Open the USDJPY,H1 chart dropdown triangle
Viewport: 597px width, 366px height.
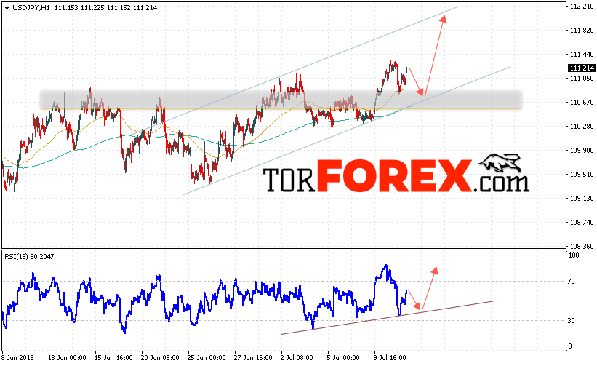pyautogui.click(x=7, y=8)
